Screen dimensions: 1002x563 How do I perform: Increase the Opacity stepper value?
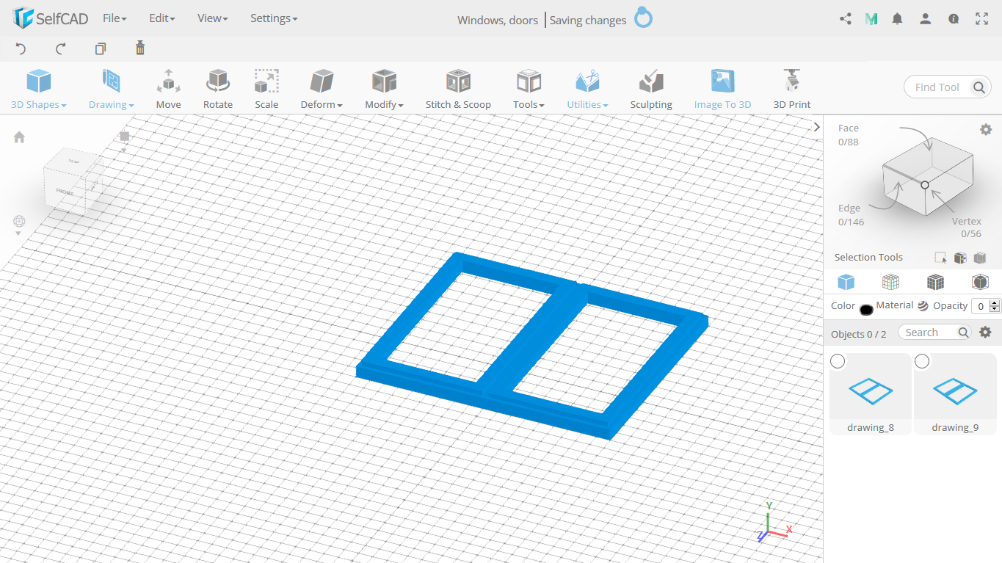[x=995, y=303]
